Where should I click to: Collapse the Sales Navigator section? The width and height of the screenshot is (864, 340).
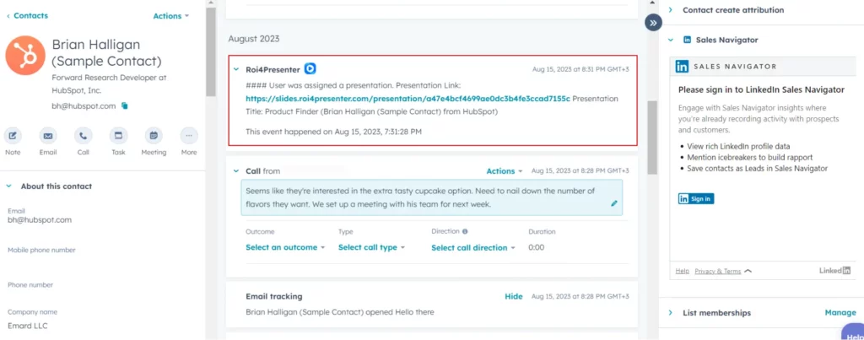(x=671, y=40)
